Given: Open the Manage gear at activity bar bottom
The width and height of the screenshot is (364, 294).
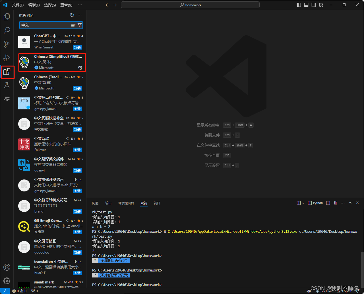Looking at the screenshot, I should (x=7, y=281).
